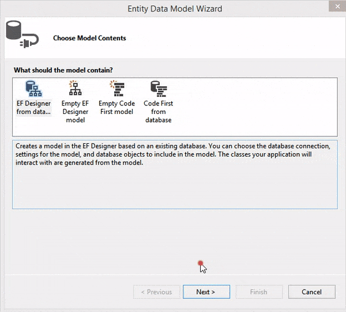The width and height of the screenshot is (346, 312).
Task: Click the "Code First from database" label
Action: [x=159, y=112]
